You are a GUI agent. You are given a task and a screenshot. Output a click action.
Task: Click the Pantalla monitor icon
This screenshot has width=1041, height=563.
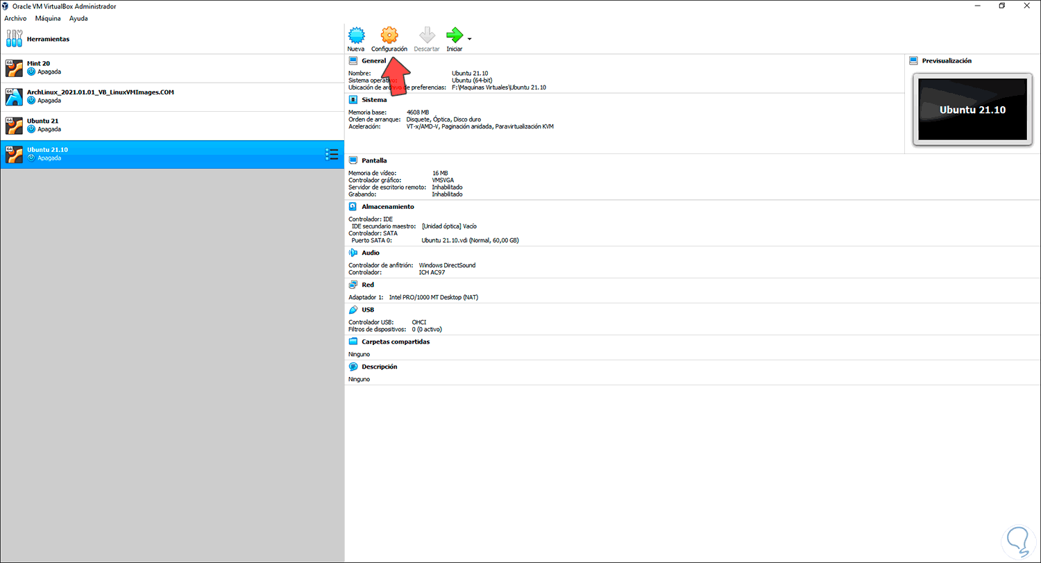353,160
